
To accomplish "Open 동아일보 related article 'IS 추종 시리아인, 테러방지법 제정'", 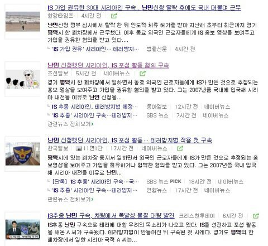I will click(95, 107).
